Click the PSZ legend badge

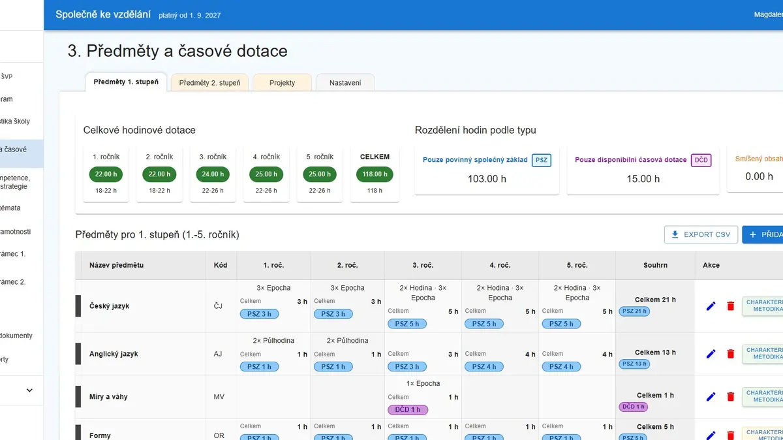point(542,160)
